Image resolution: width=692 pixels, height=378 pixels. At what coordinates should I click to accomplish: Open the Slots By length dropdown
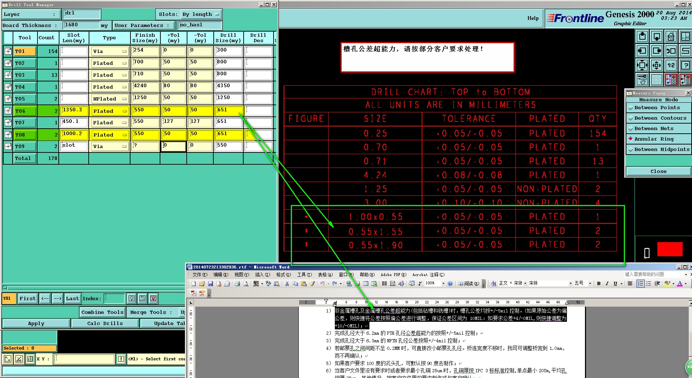pos(201,14)
